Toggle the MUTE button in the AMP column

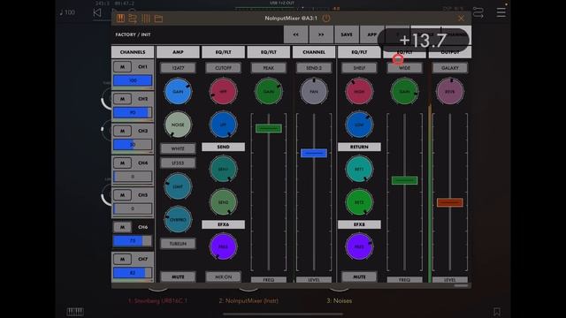[178, 276]
